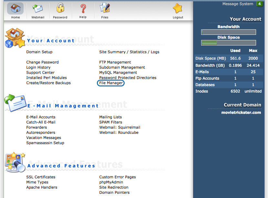Screen dimensions: 268x198
Task: Click the Inodes max value unlimited
Action: click(253, 91)
